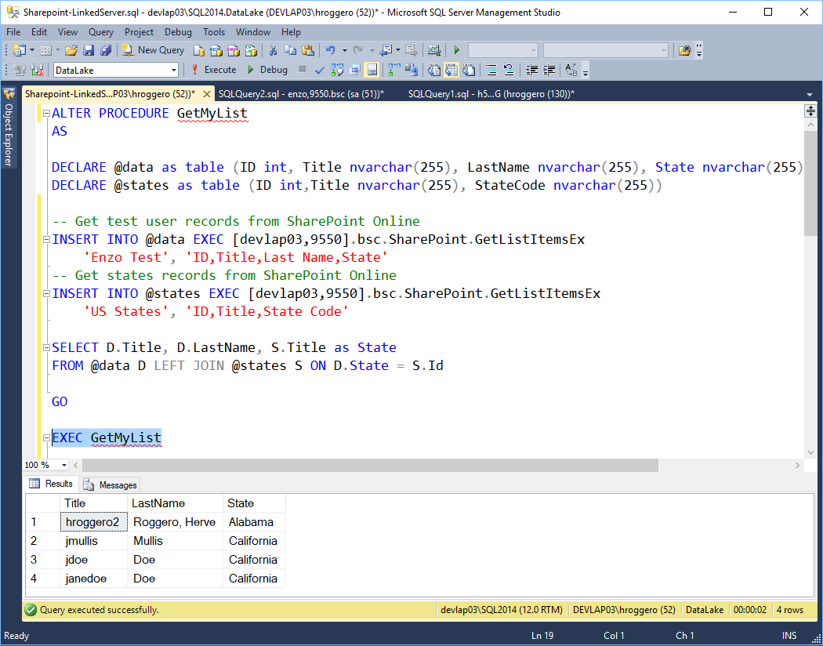Parse the query with the checkmark icon
Screen dimensions: 823x646
pyautogui.click(x=319, y=70)
